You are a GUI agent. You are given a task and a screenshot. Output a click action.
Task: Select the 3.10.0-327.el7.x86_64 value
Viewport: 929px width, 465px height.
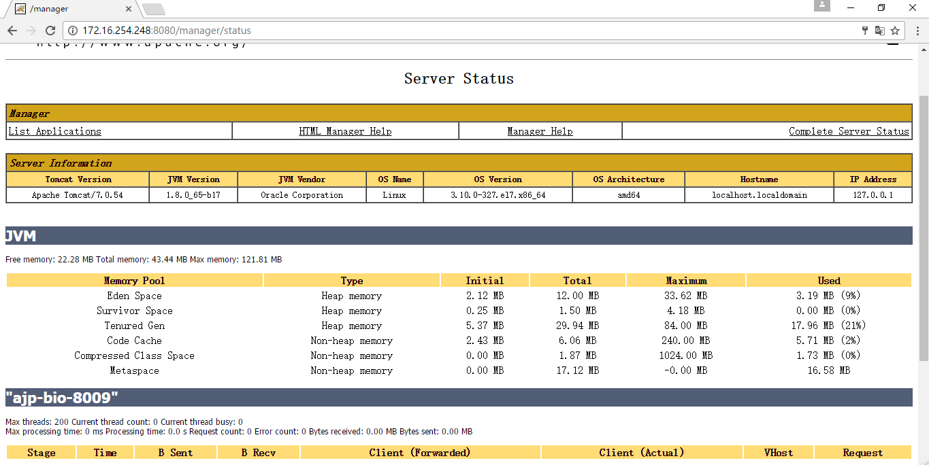click(498, 195)
